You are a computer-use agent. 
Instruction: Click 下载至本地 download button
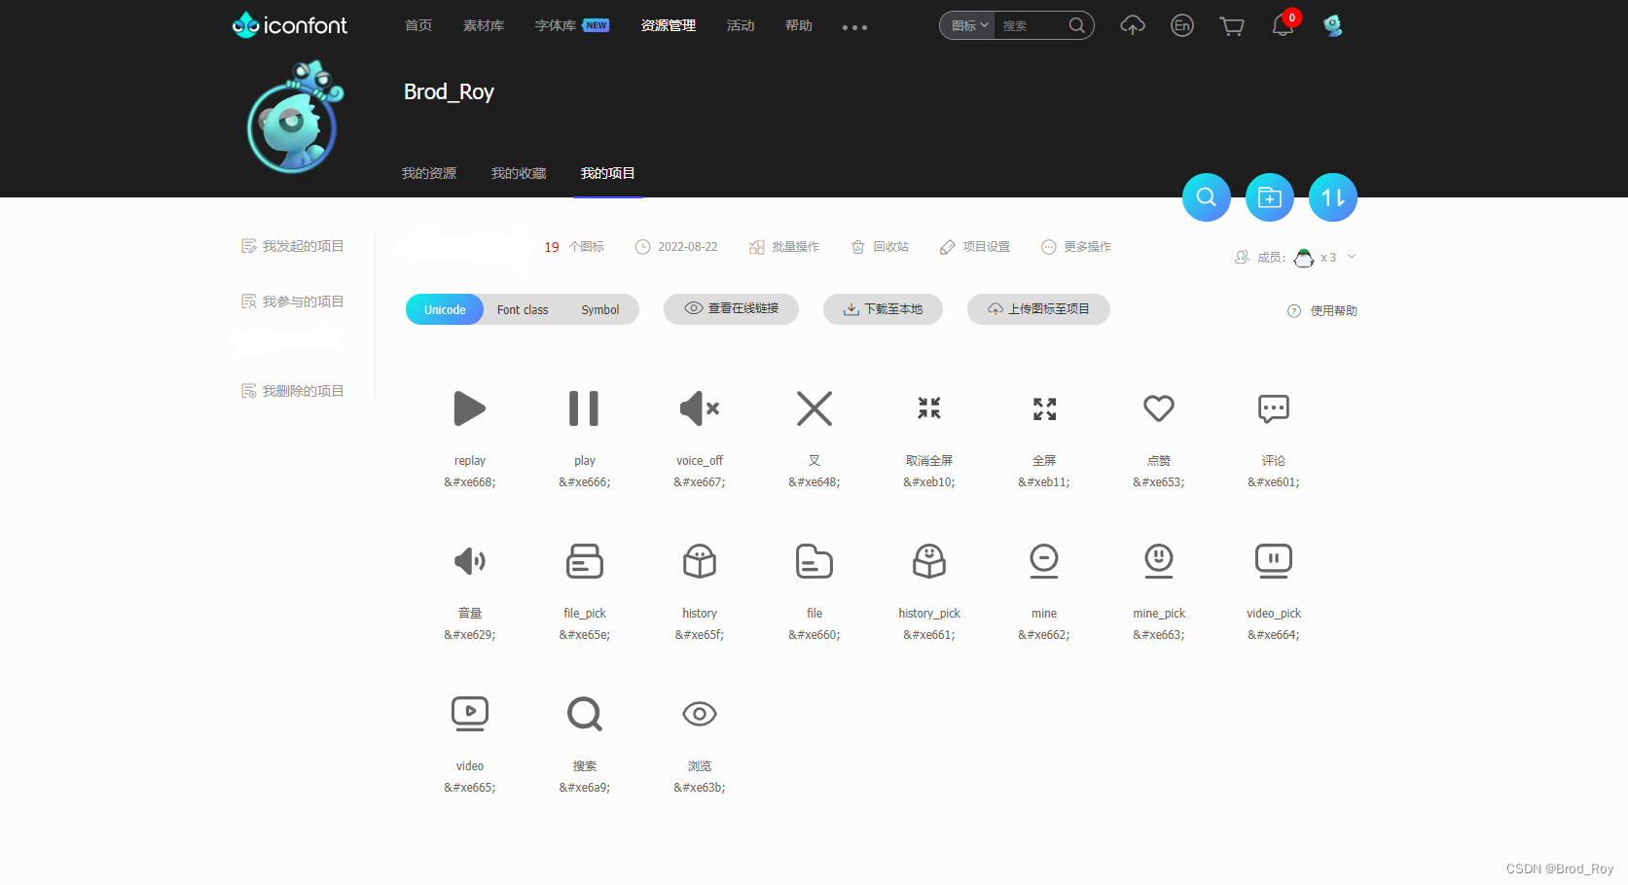[883, 308]
